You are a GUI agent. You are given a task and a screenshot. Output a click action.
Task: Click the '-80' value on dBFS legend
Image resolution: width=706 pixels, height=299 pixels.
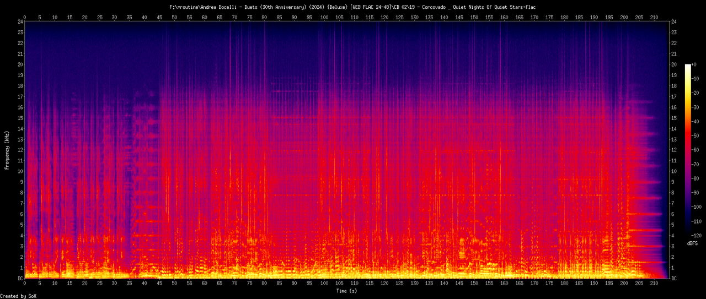pyautogui.click(x=695, y=178)
